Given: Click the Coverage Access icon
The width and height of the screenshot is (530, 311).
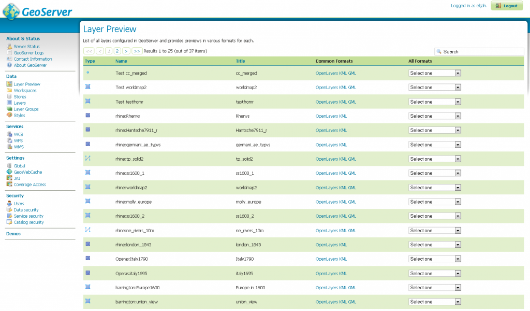Looking at the screenshot, I should point(9,184).
